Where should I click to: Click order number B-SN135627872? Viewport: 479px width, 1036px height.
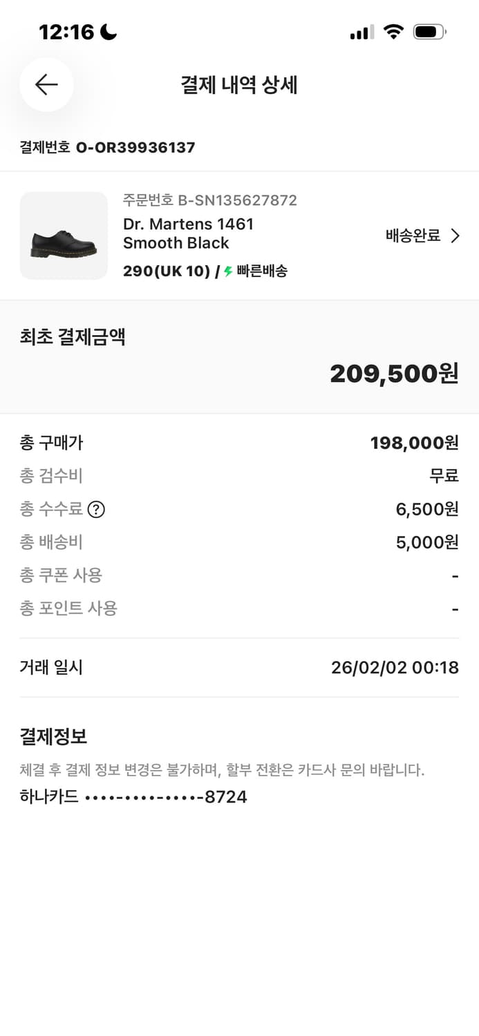pyautogui.click(x=209, y=200)
